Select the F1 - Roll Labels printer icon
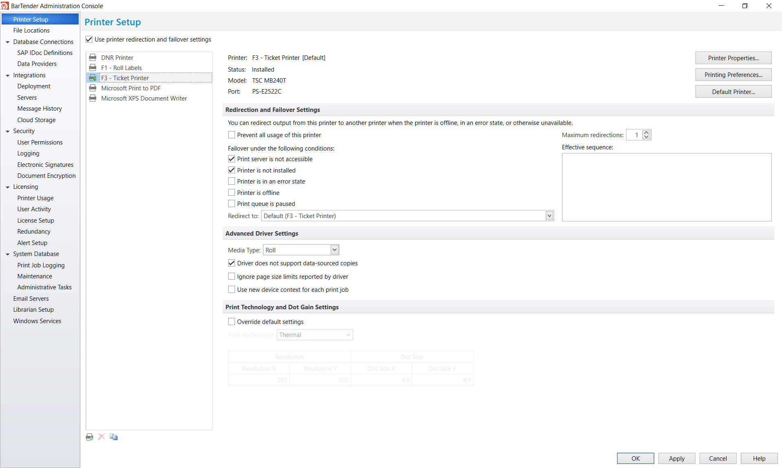Viewport: 782px width, 468px height. 93,68
